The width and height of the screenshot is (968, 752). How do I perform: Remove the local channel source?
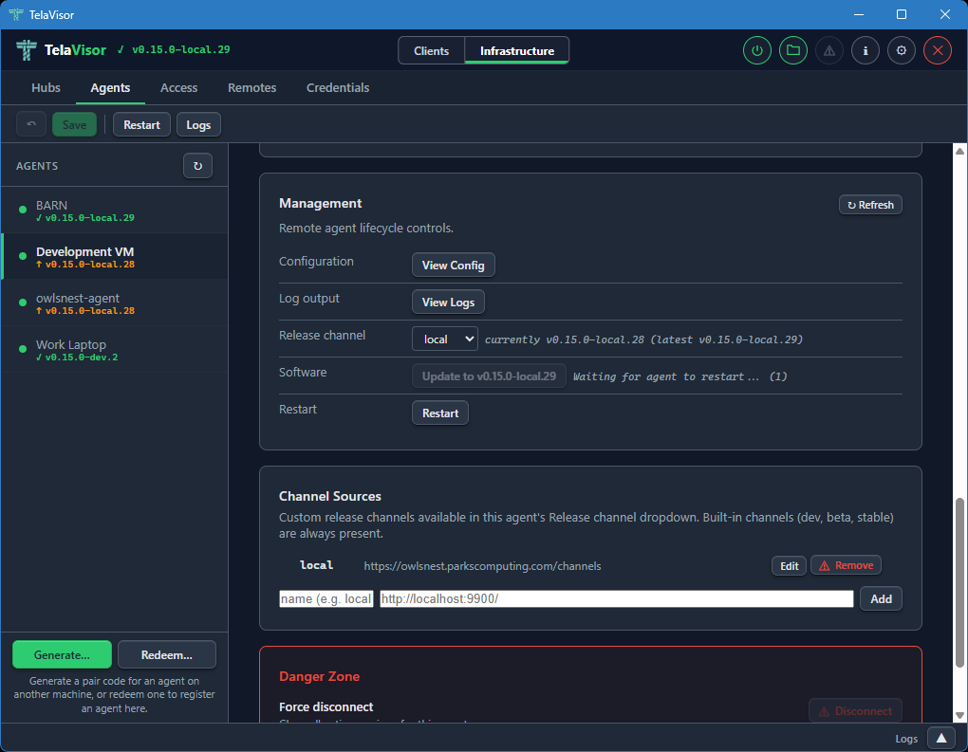point(846,565)
